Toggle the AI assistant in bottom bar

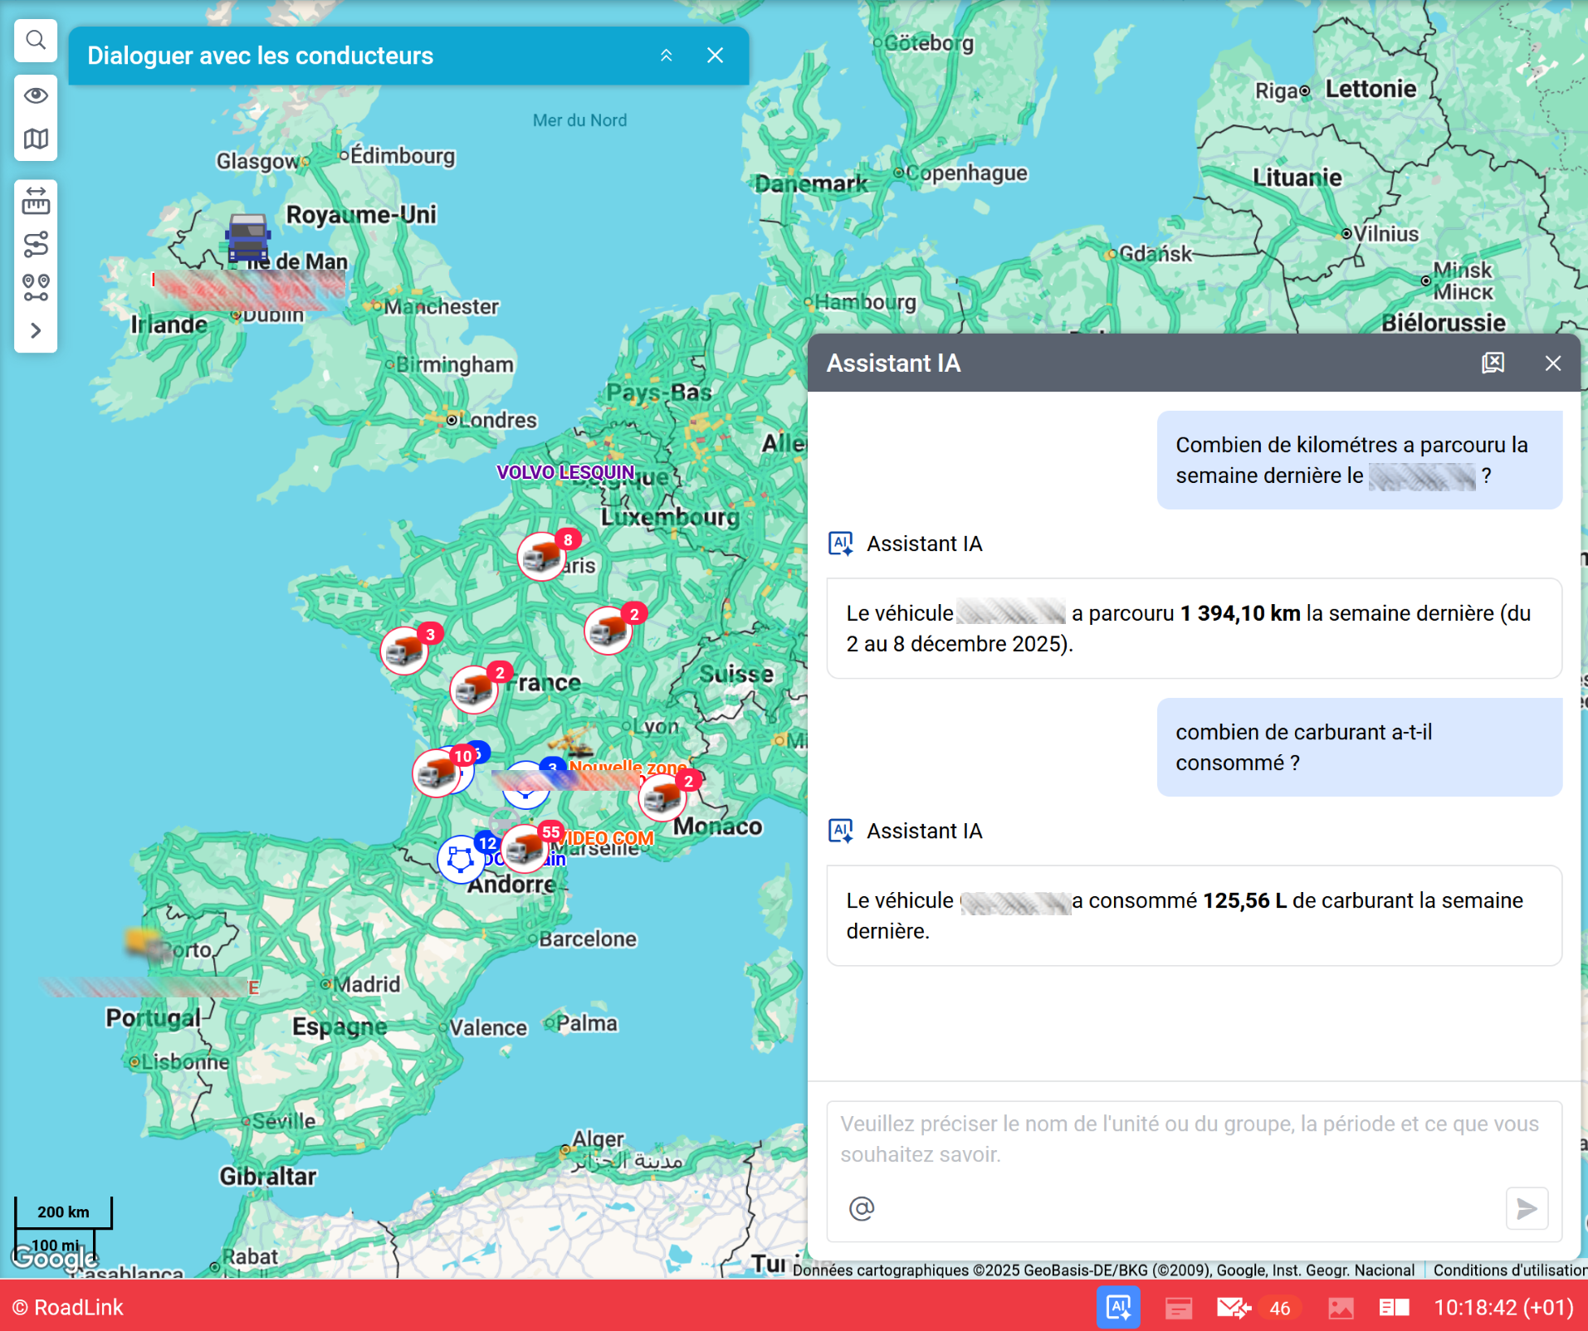[1117, 1308]
